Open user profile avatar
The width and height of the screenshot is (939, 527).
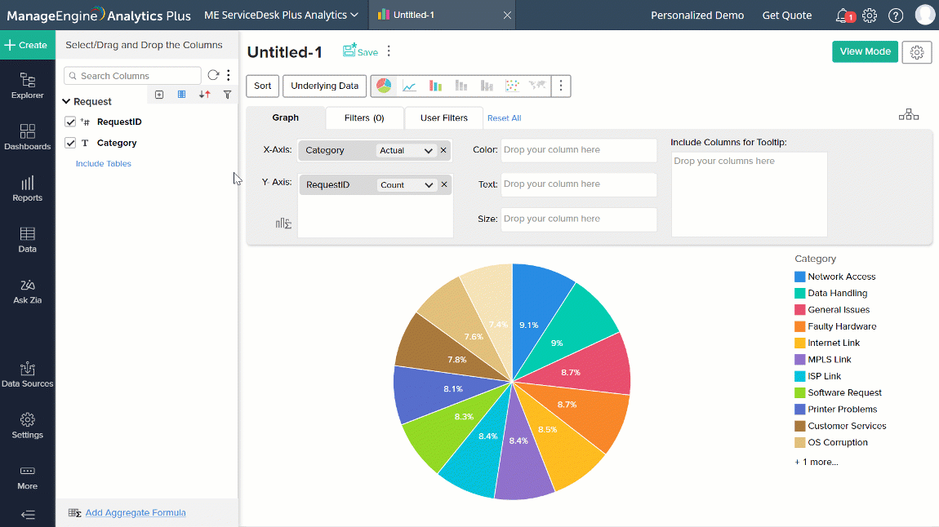coord(925,15)
